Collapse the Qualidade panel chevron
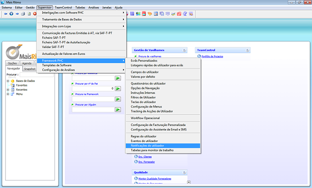 [184, 172]
